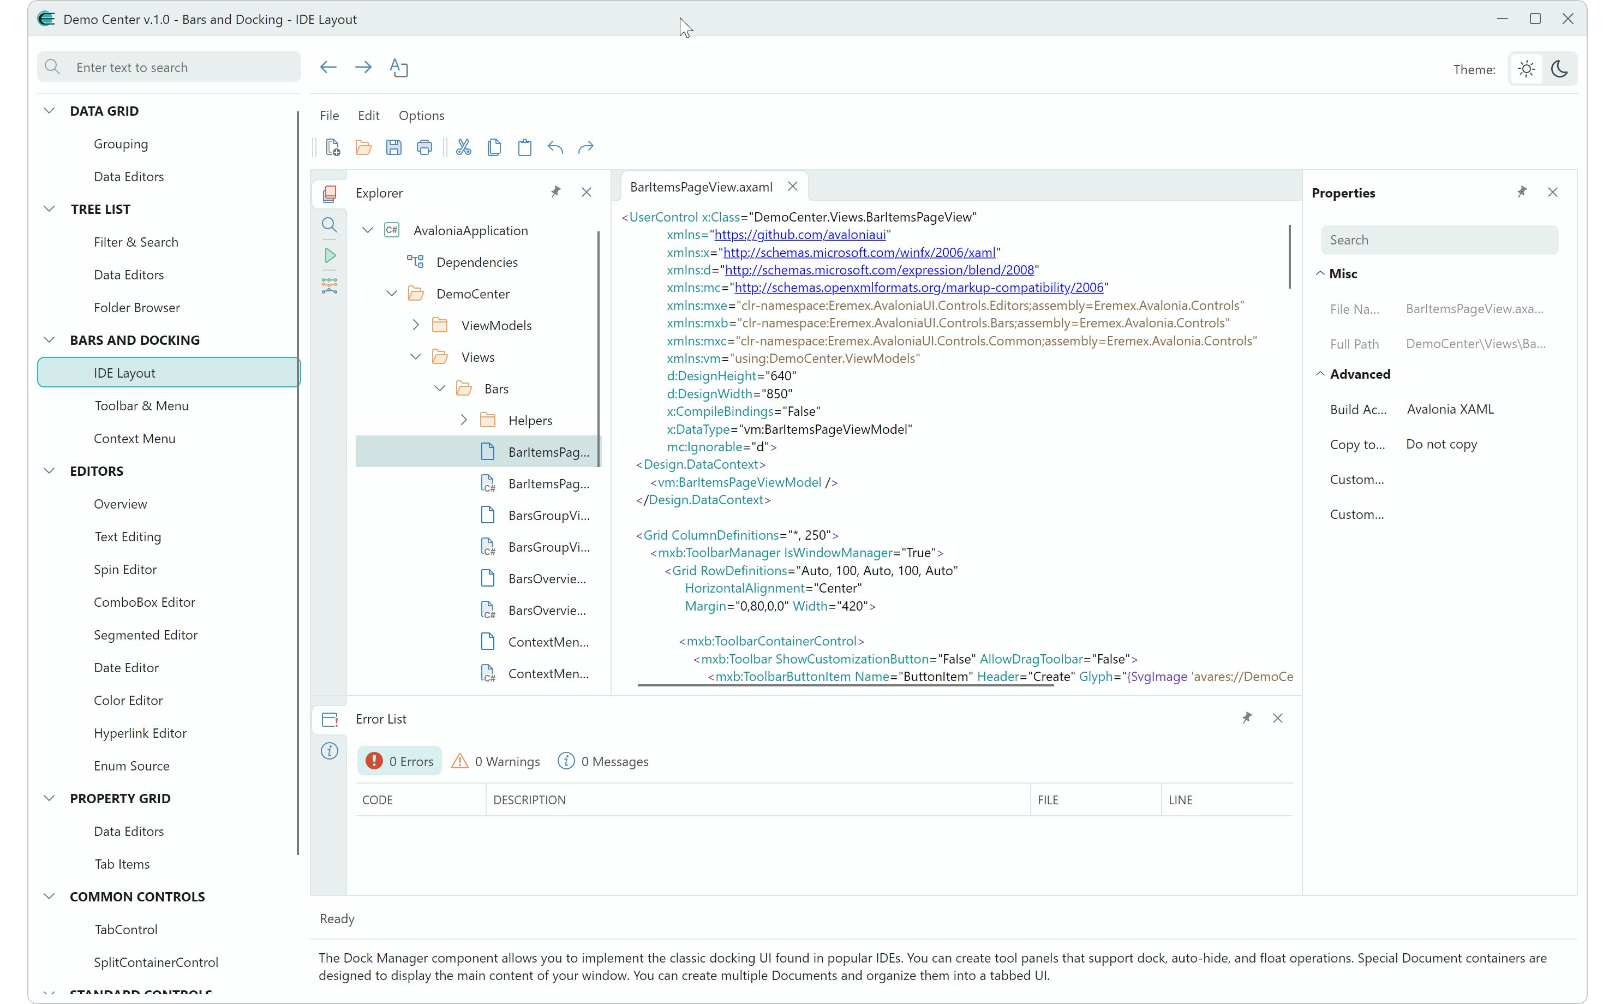Click the Redo arrow icon

point(585,147)
